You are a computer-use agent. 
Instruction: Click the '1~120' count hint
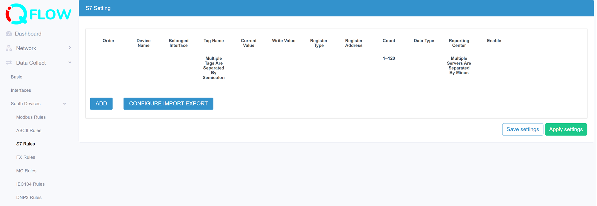point(389,58)
